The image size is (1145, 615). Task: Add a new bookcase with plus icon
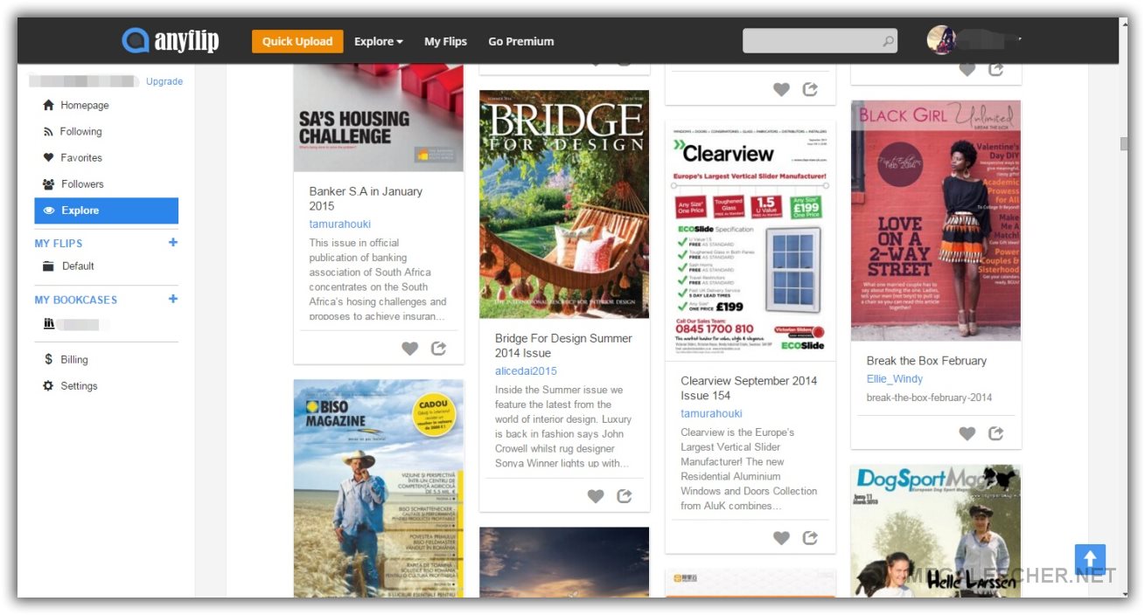172,299
